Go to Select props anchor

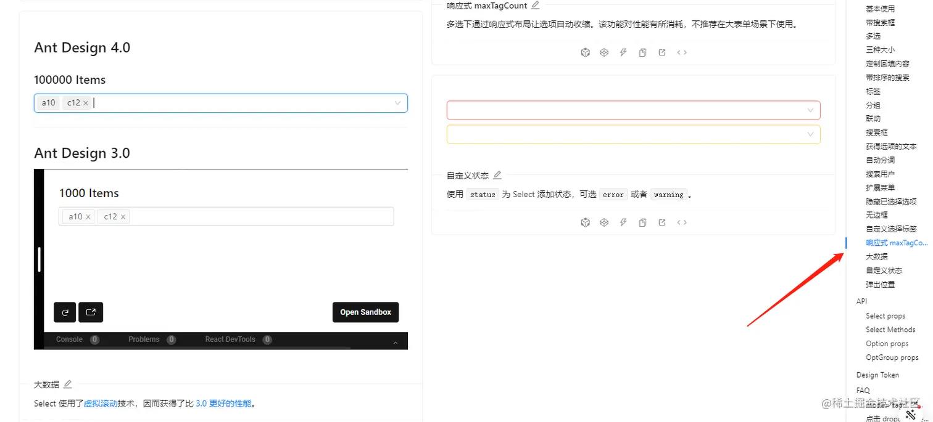click(x=885, y=316)
